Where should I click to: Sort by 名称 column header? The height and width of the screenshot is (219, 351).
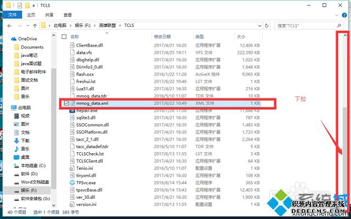point(75,37)
